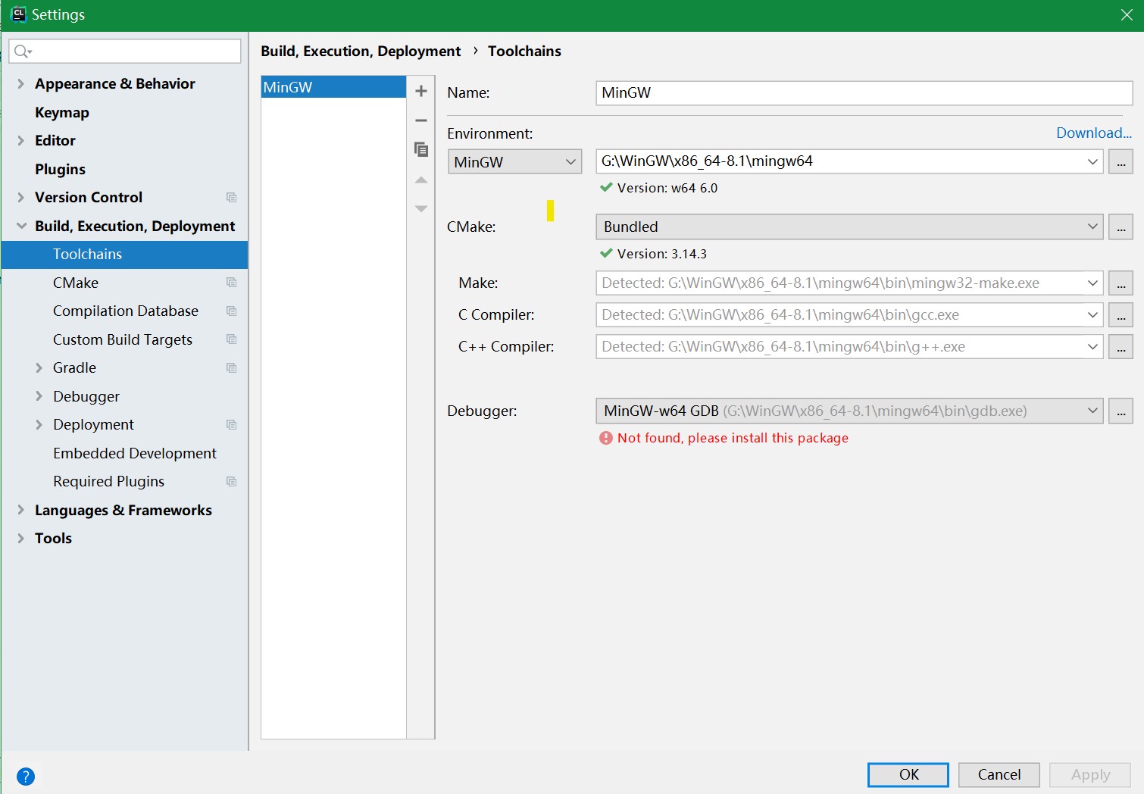Expand Languages & Frameworks section

(21, 510)
